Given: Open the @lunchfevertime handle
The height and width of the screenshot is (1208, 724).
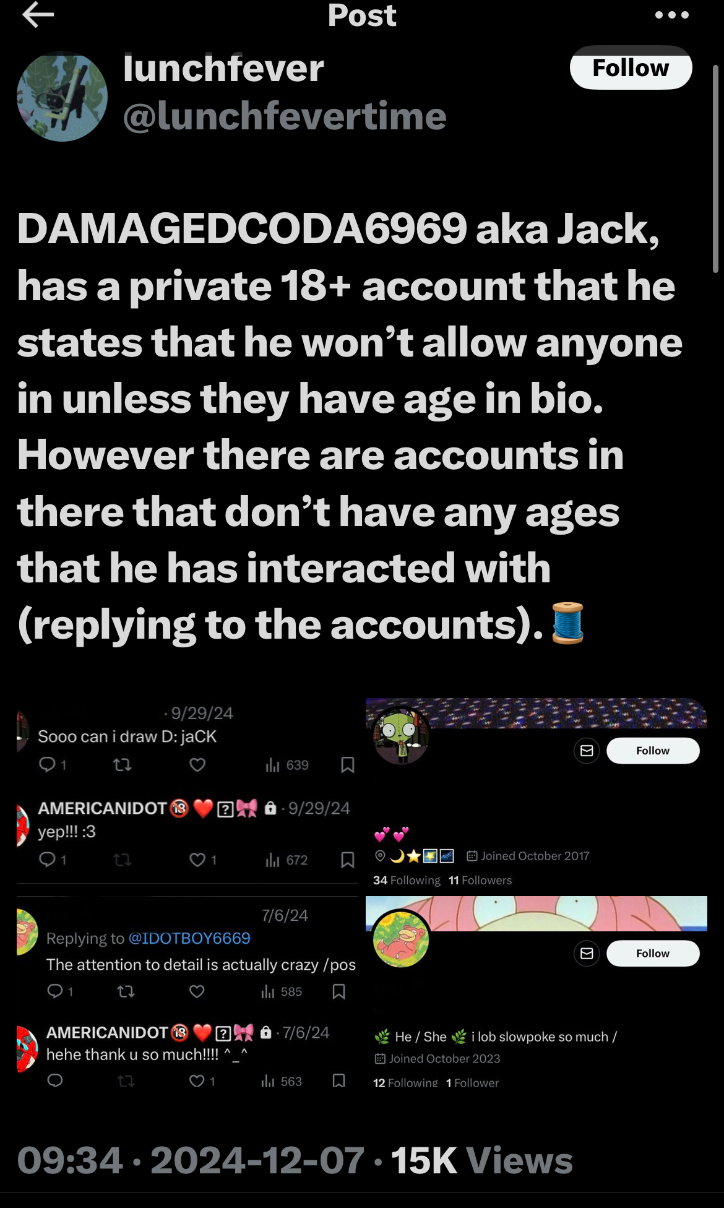Looking at the screenshot, I should point(285,116).
